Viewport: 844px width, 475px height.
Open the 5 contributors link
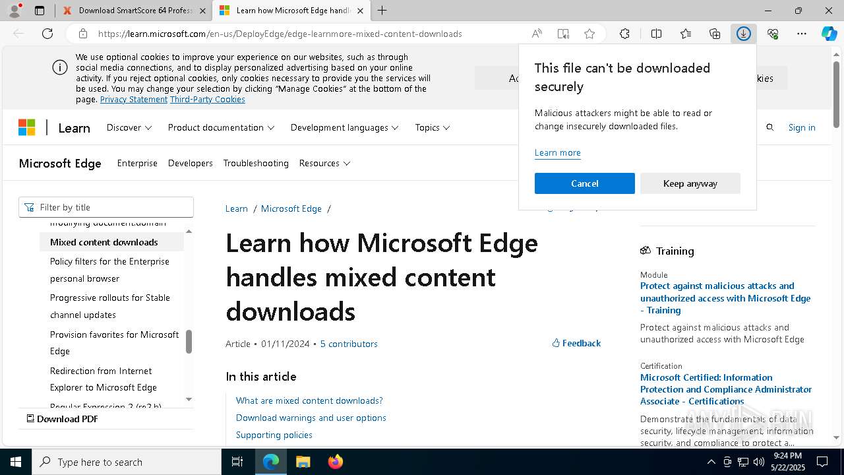[349, 344]
